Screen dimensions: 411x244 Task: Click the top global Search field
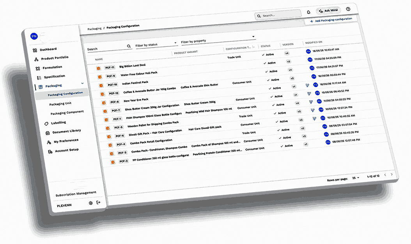[x=278, y=15]
